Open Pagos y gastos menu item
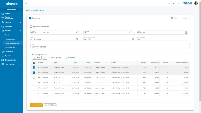Screen dimensions: 201x113 [10, 39]
